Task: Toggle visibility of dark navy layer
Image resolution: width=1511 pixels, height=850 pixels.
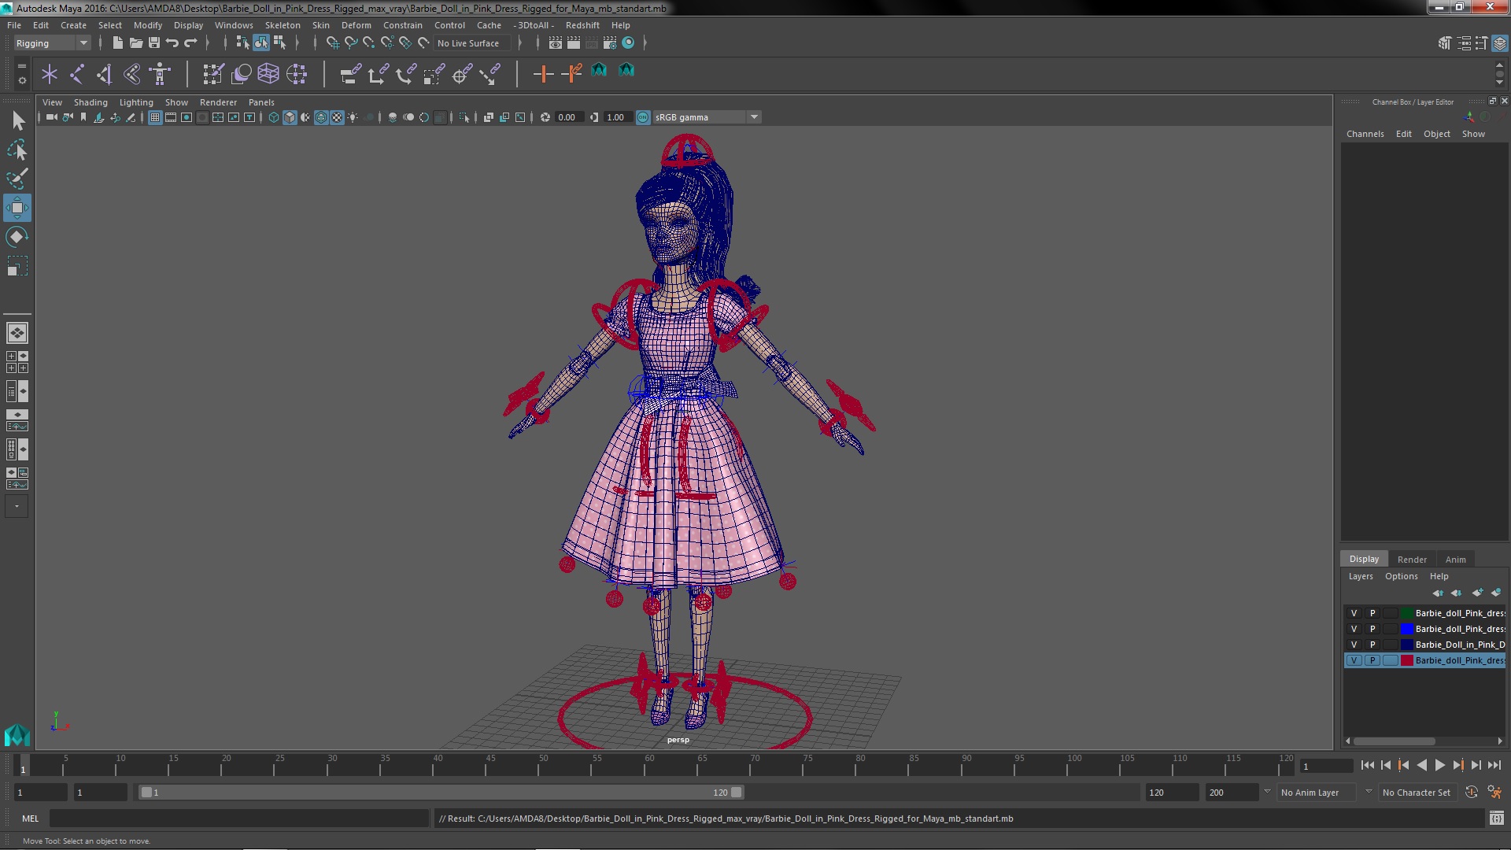Action: click(x=1354, y=645)
